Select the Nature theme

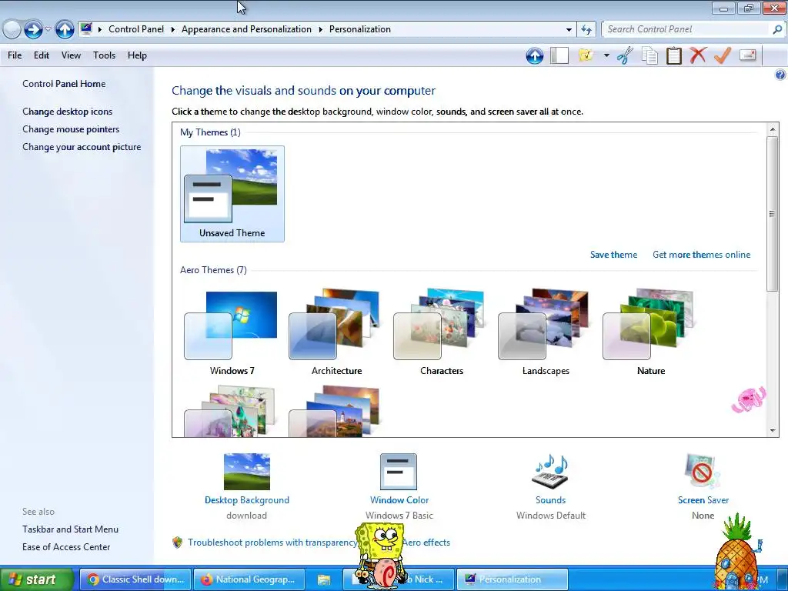(651, 333)
